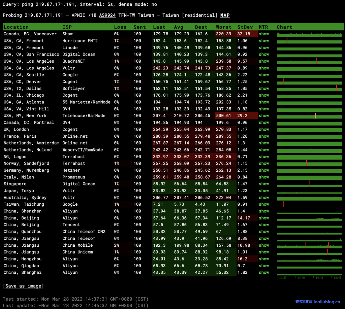Show MTR for Taiwan Taichung Google
The height and width of the screenshot is (309, 345).
[264, 204]
